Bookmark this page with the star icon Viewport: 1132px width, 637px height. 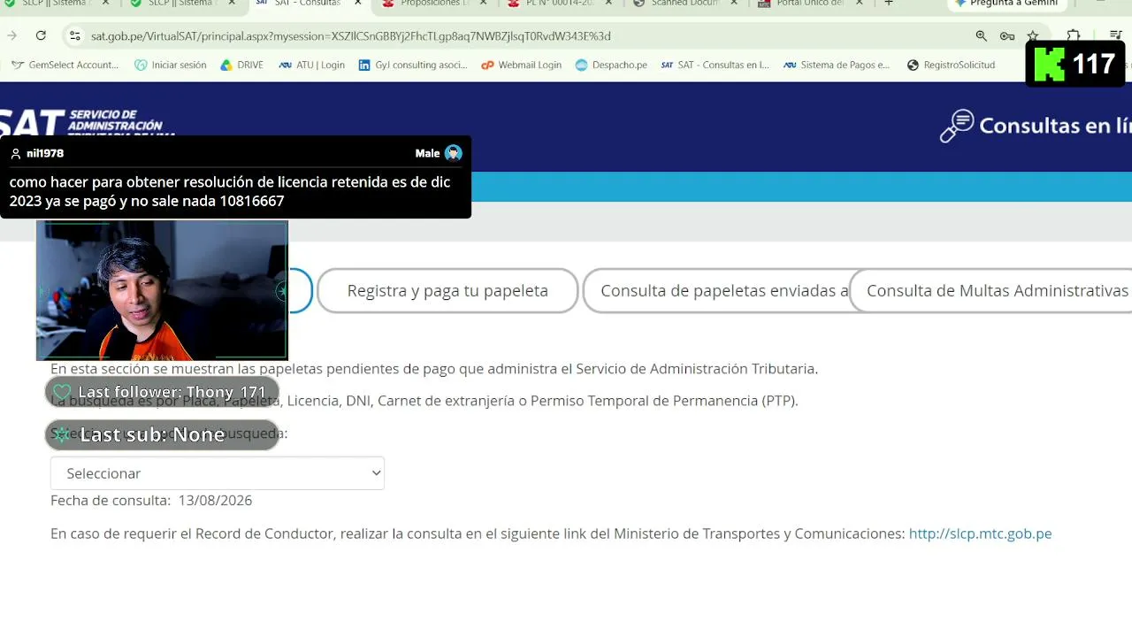click(x=1032, y=35)
